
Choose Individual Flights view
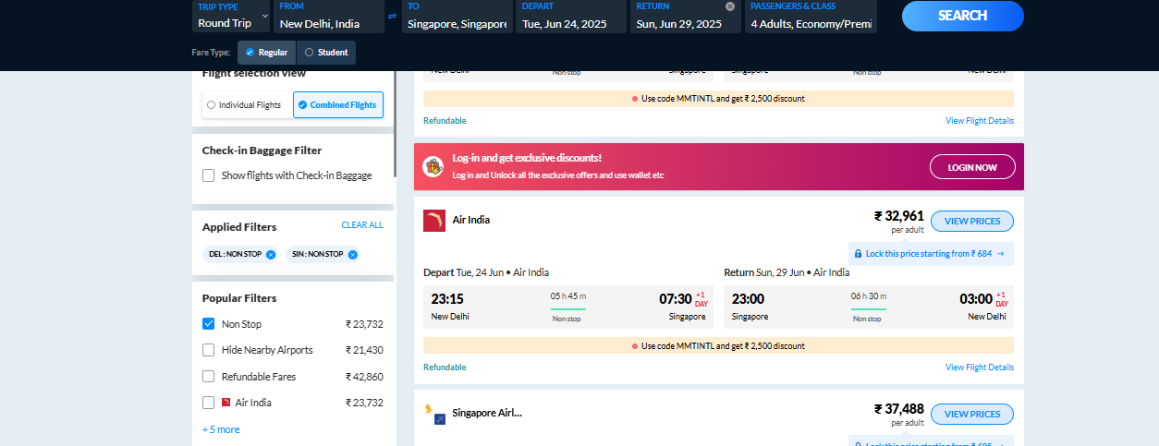[x=246, y=105]
